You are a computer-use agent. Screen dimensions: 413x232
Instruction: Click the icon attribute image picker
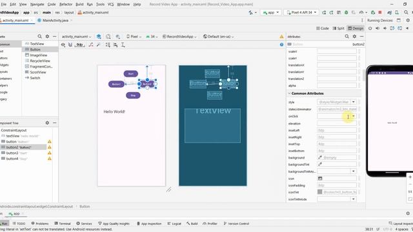[x=320, y=179]
